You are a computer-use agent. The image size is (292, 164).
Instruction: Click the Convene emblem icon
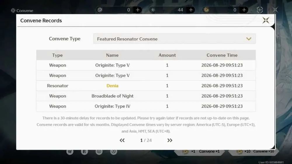[13, 10]
